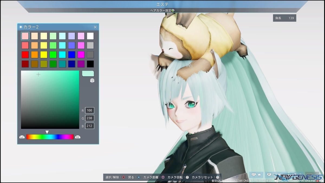Screen dimensions: 325x183
Task: Click the L2 hue shift button
Action: point(22,137)
